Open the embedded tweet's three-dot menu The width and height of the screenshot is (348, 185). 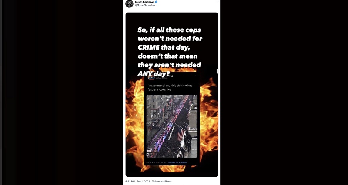(x=195, y=76)
